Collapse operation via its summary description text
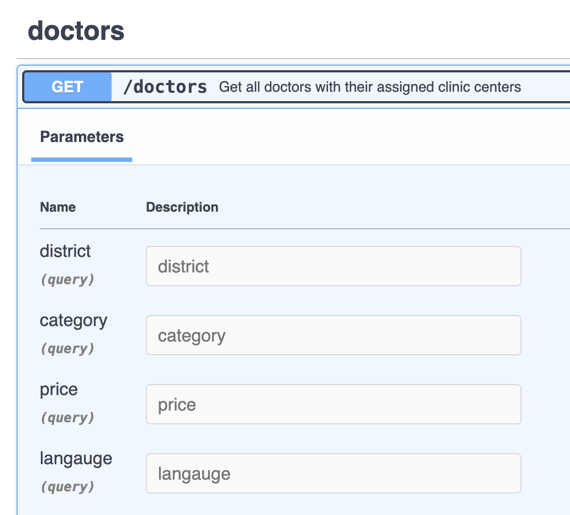 [370, 87]
